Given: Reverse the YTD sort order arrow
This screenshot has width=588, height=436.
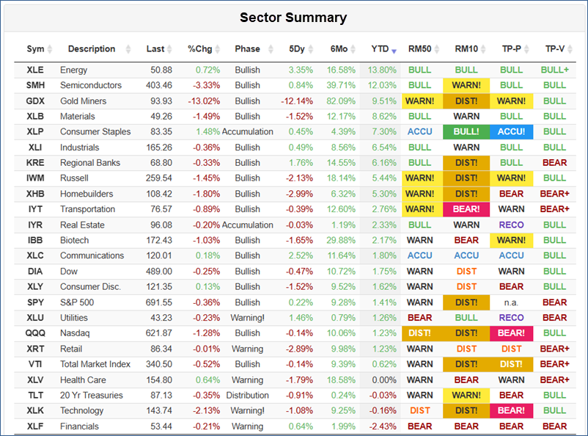Looking at the screenshot, I should [394, 49].
